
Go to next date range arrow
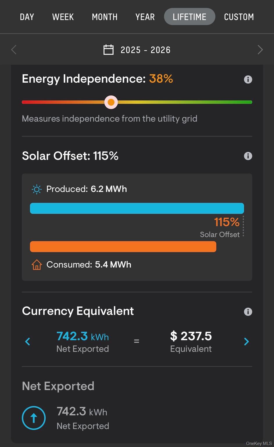[260, 50]
